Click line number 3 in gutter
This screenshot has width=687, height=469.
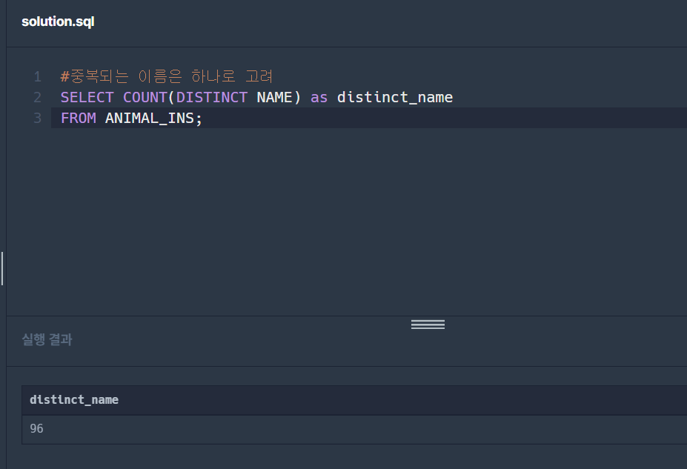tap(38, 119)
